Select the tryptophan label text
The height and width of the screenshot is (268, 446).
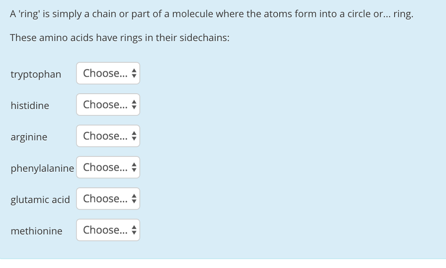(36, 75)
